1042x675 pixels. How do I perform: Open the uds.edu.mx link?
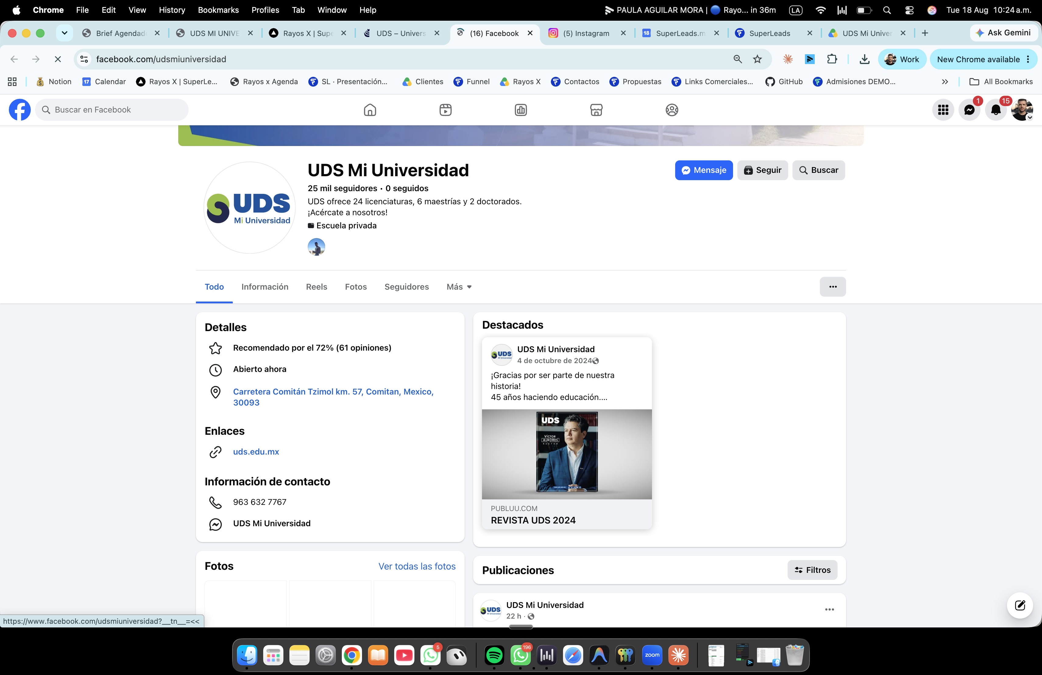tap(256, 452)
